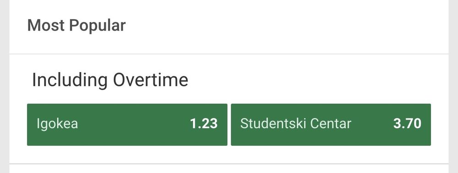Click the 1.23 odds value
The width and height of the screenshot is (458, 173).
coord(204,124)
